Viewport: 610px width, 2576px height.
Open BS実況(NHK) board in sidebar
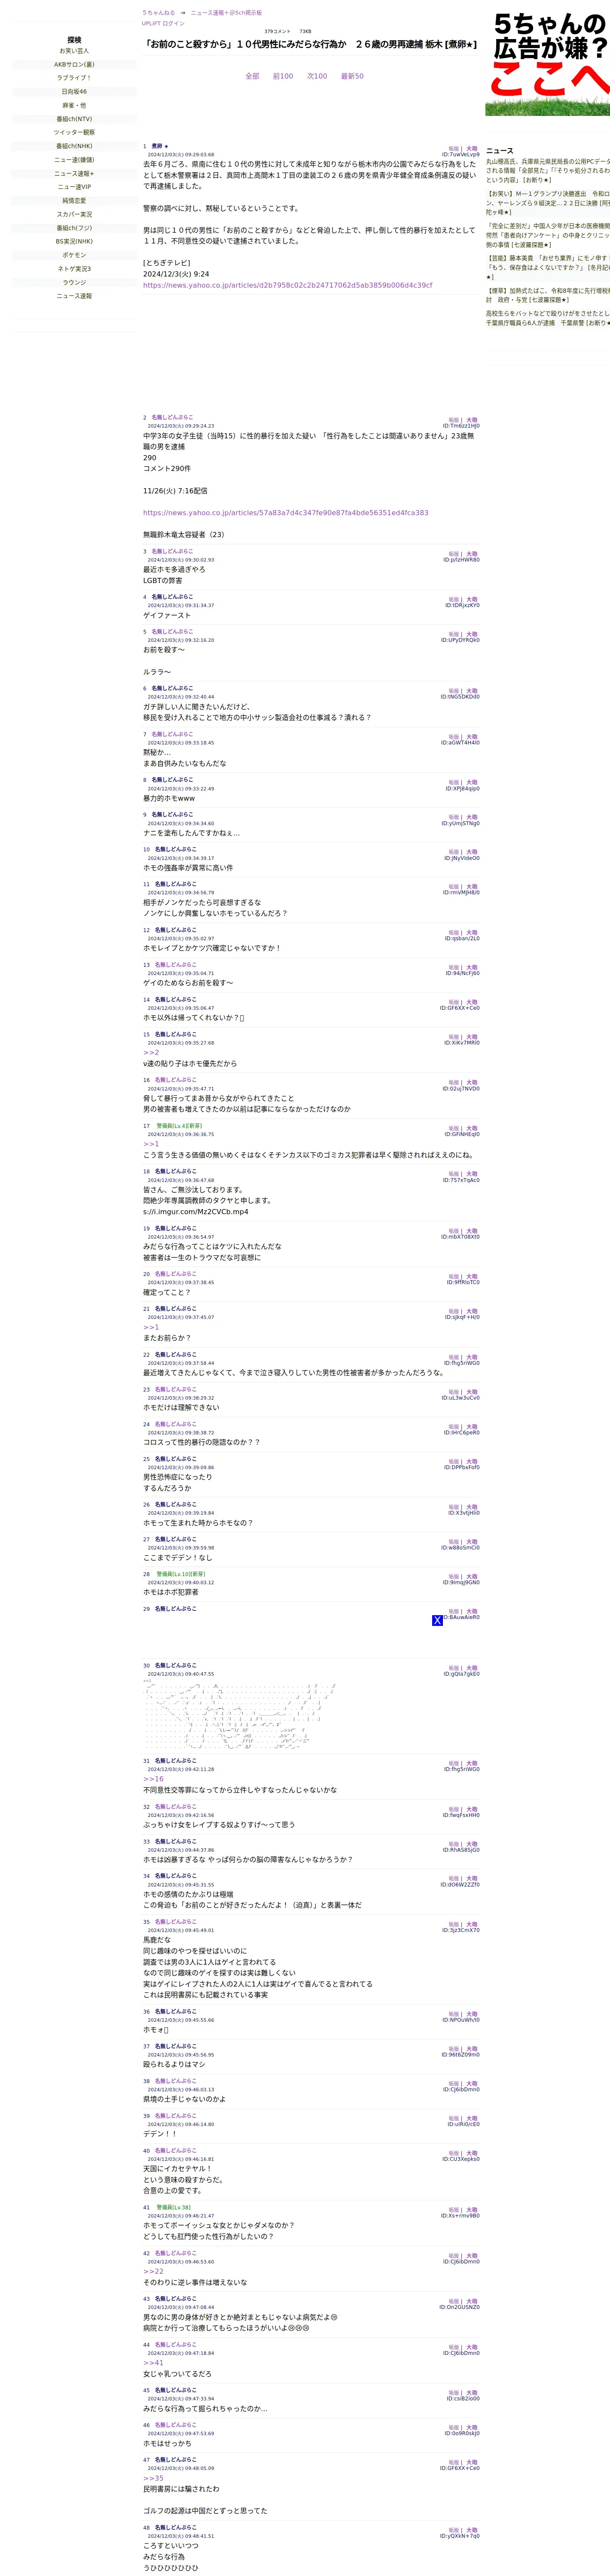(x=74, y=241)
